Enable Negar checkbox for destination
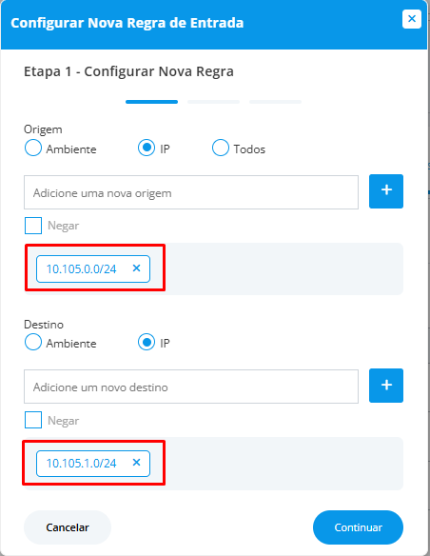Image resolution: width=430 pixels, height=556 pixels. (x=33, y=420)
